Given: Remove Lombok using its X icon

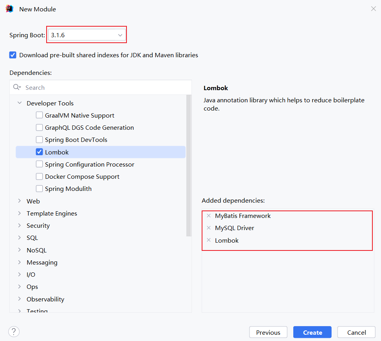Looking at the screenshot, I should pyautogui.click(x=209, y=240).
